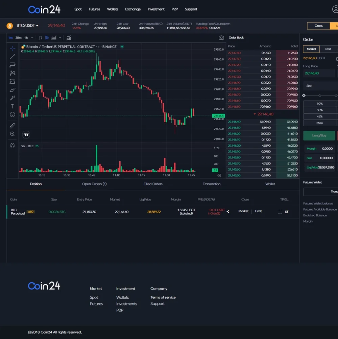
Task: Activate the chart zoom-in tool
Action: [x=13, y=134]
